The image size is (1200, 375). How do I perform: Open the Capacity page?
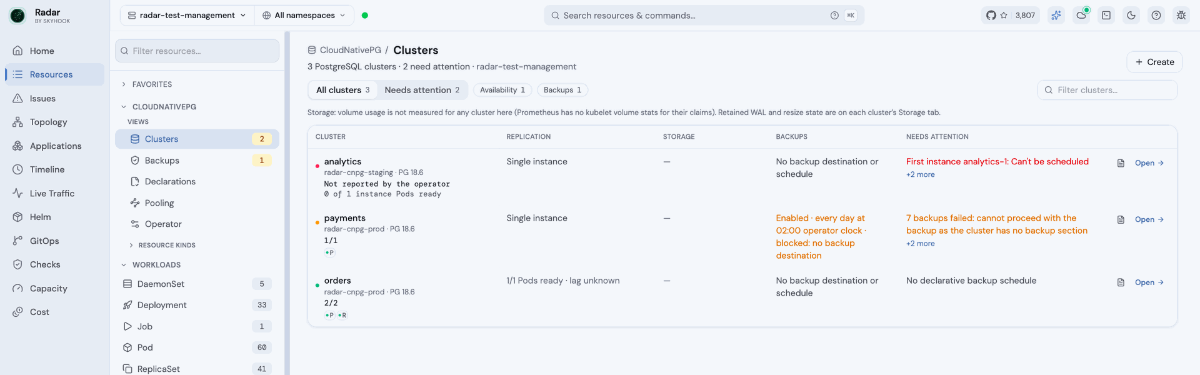pos(54,288)
